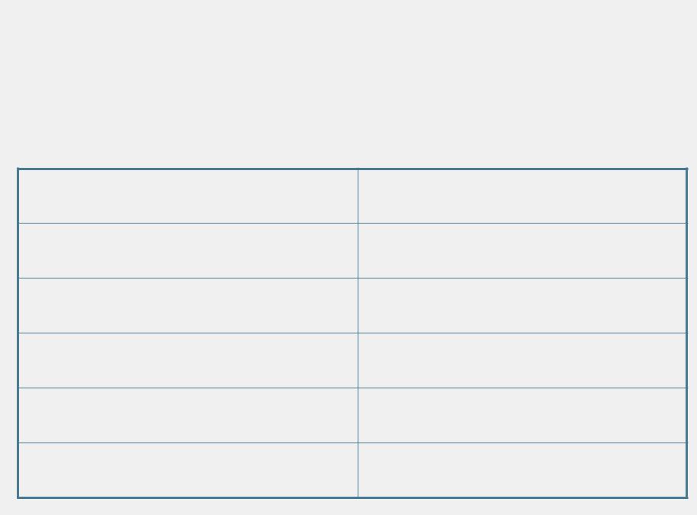Click the table's thick left outer border

[18, 333]
